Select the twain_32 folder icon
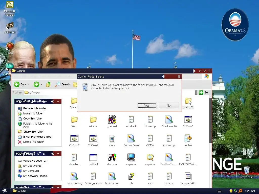The height and width of the screenshot is (194, 259). point(188,103)
